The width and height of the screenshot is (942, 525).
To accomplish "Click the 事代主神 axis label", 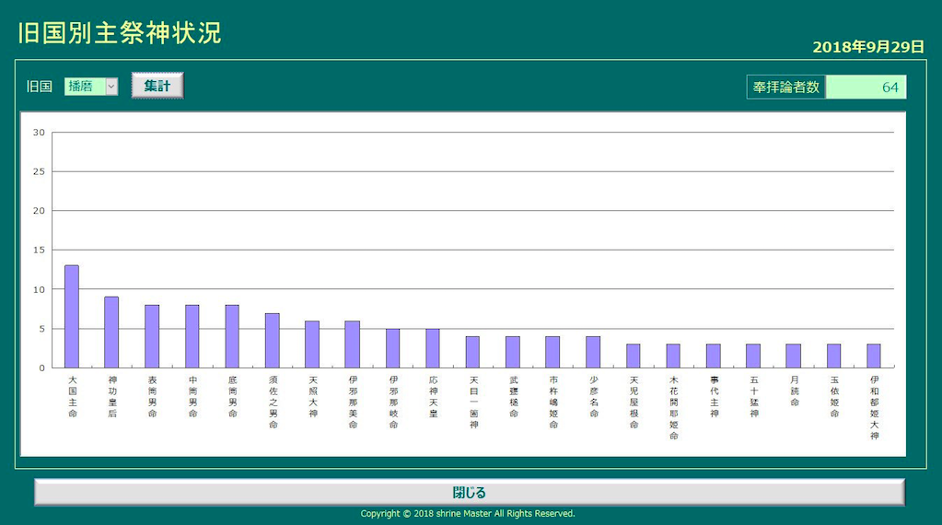I will pyautogui.click(x=715, y=396).
